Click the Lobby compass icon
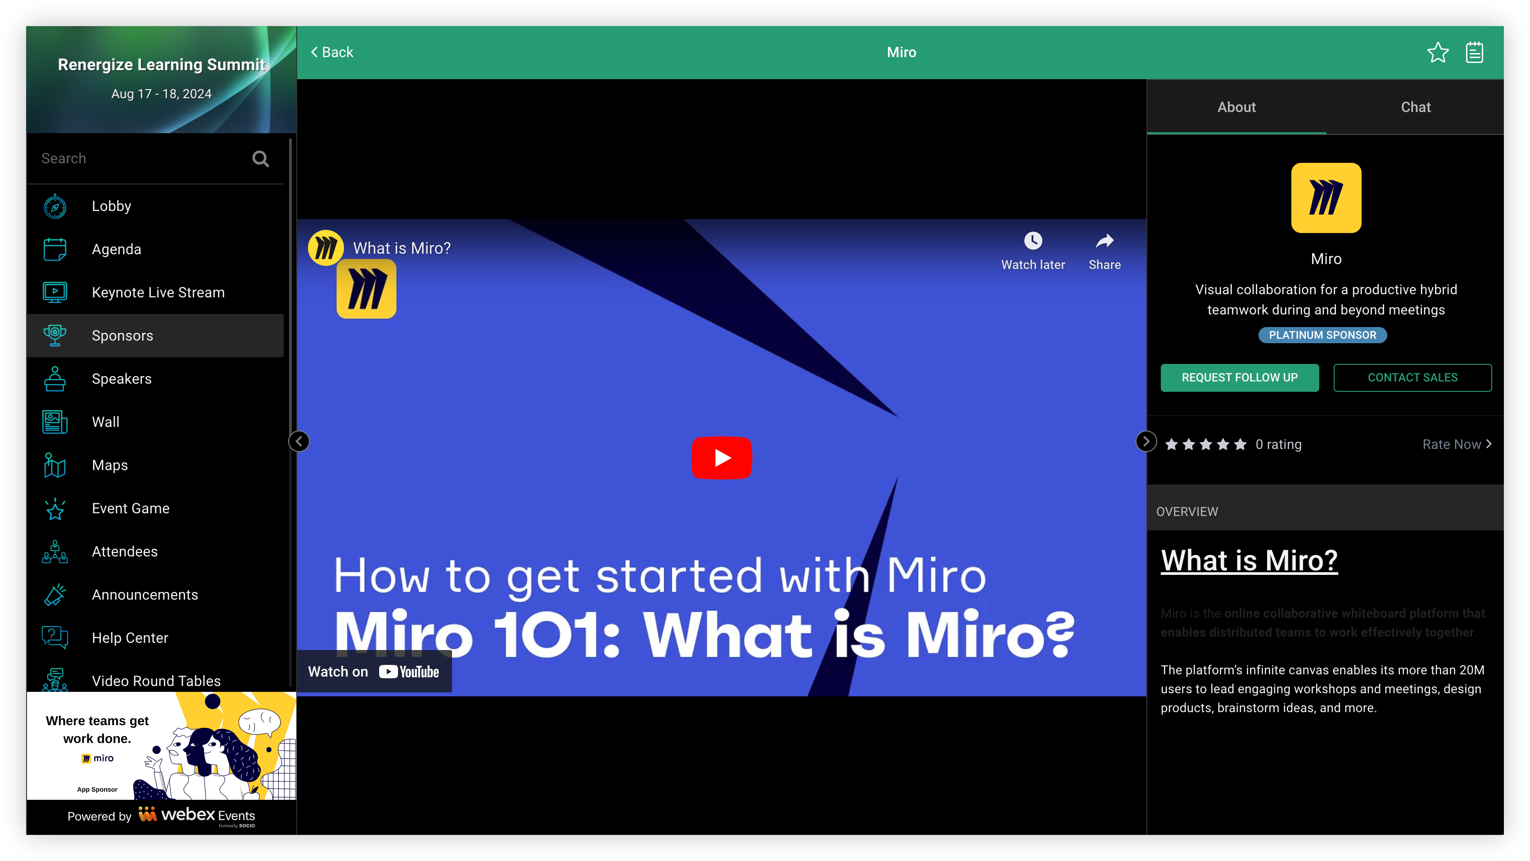 point(54,206)
